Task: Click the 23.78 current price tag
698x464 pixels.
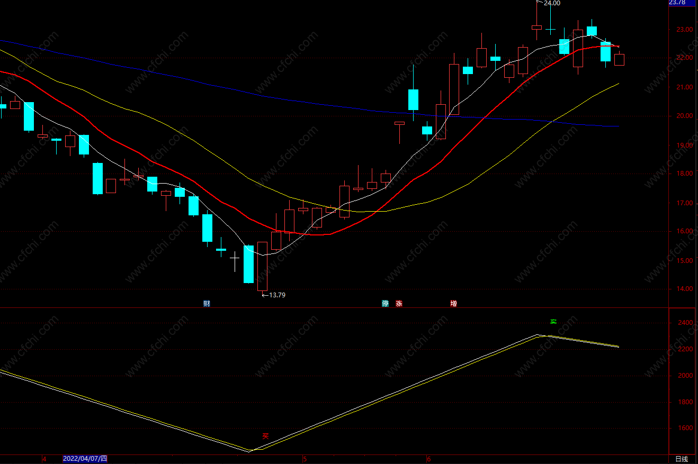Action: [x=682, y=3]
